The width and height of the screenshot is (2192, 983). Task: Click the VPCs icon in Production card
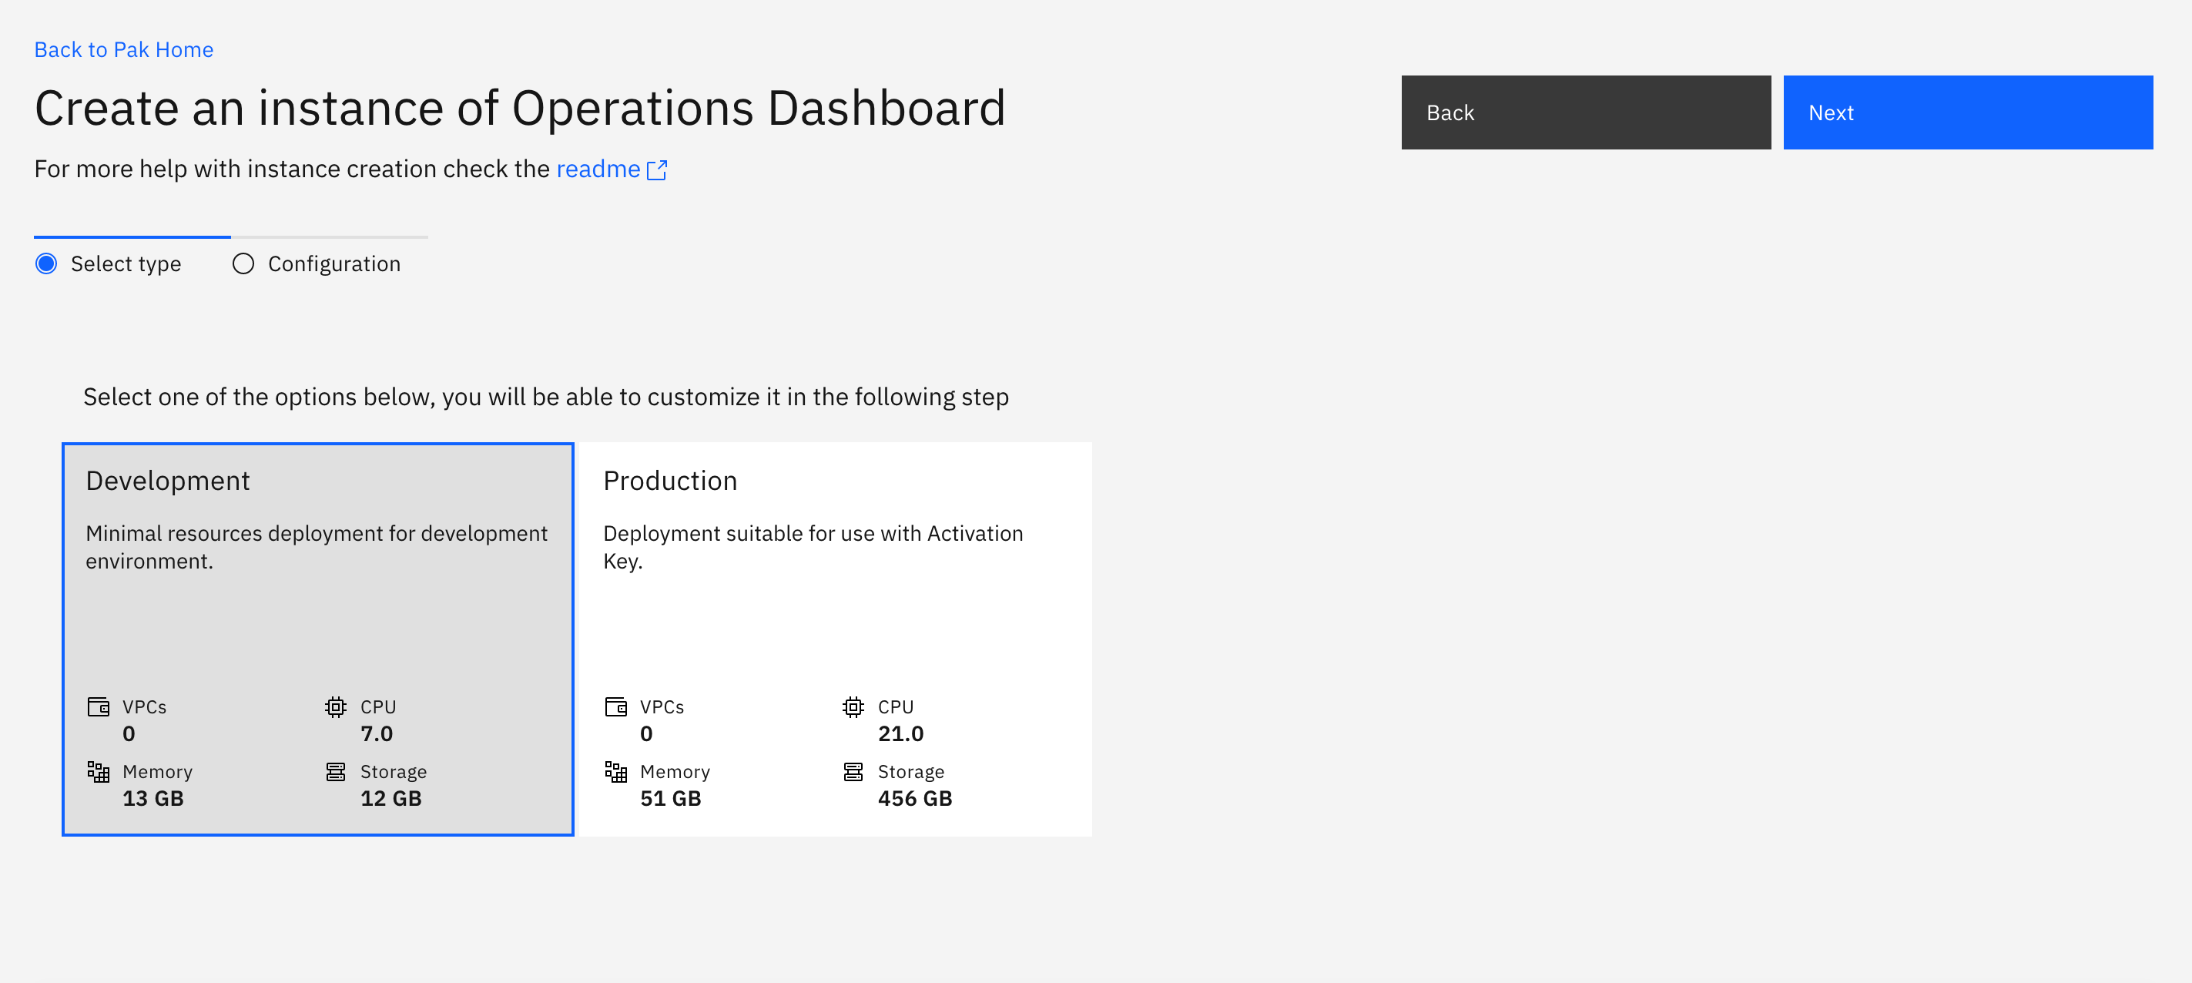pos(615,706)
